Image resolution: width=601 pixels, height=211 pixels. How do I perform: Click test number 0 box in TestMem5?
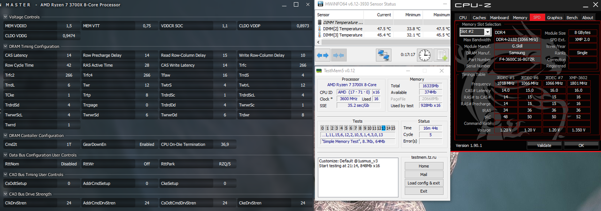coord(323,128)
